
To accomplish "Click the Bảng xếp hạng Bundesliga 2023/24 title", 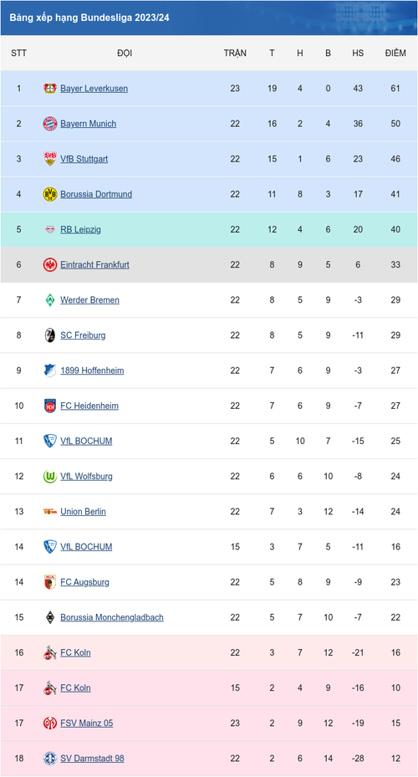I will (89, 18).
